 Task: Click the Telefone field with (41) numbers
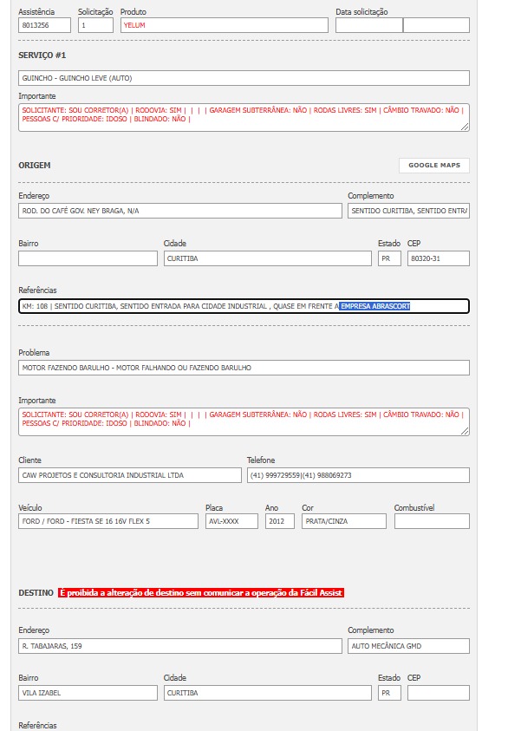click(358, 475)
